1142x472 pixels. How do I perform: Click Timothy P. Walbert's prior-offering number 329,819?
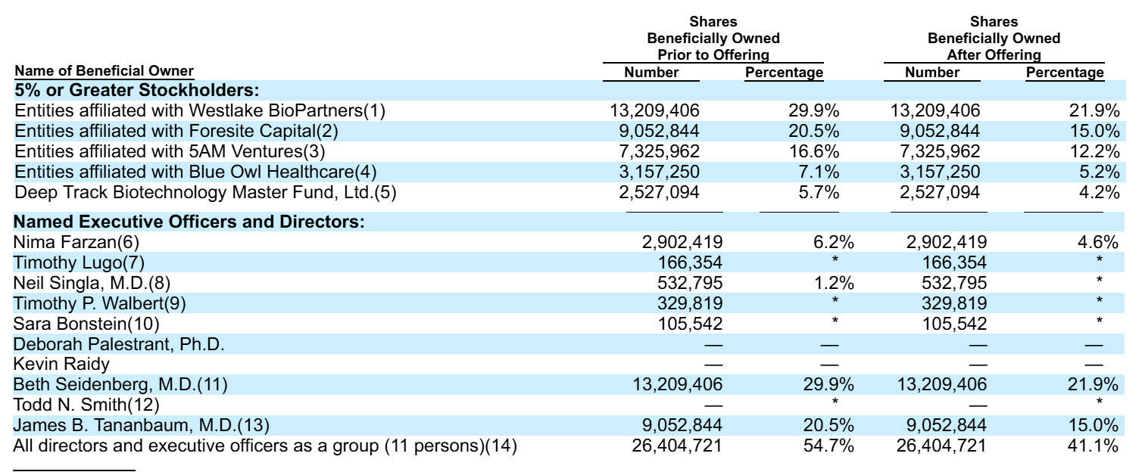click(691, 303)
